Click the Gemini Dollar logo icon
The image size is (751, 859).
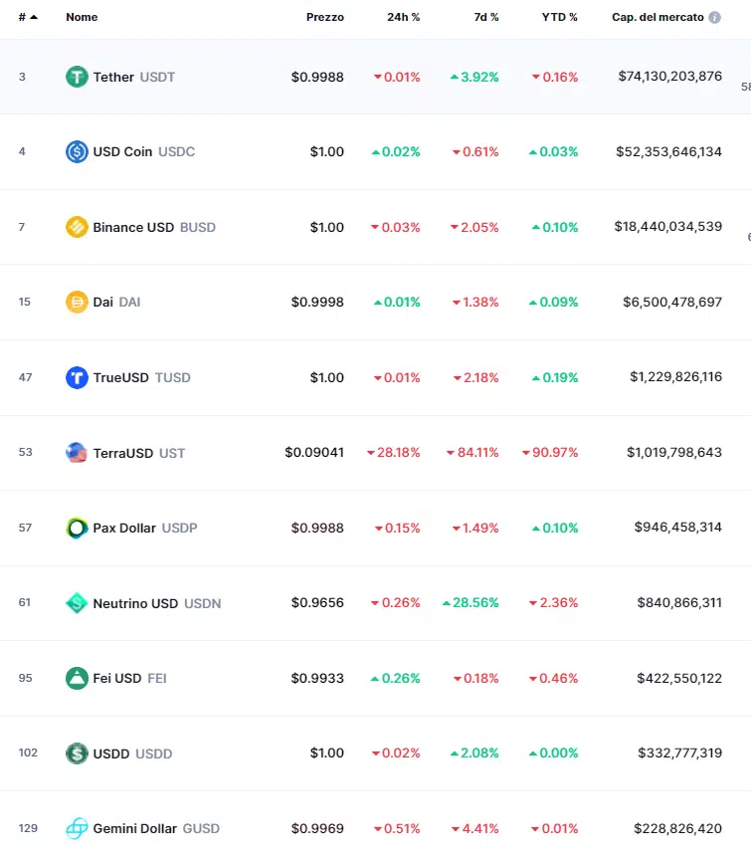coord(77,828)
